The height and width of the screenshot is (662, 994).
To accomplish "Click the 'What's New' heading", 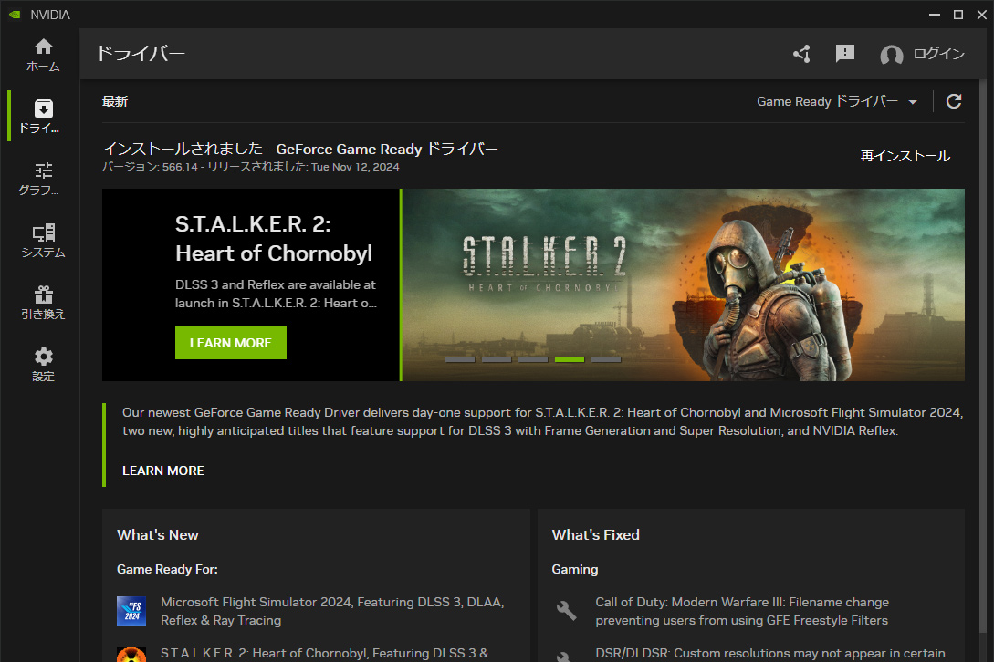I will pos(158,534).
